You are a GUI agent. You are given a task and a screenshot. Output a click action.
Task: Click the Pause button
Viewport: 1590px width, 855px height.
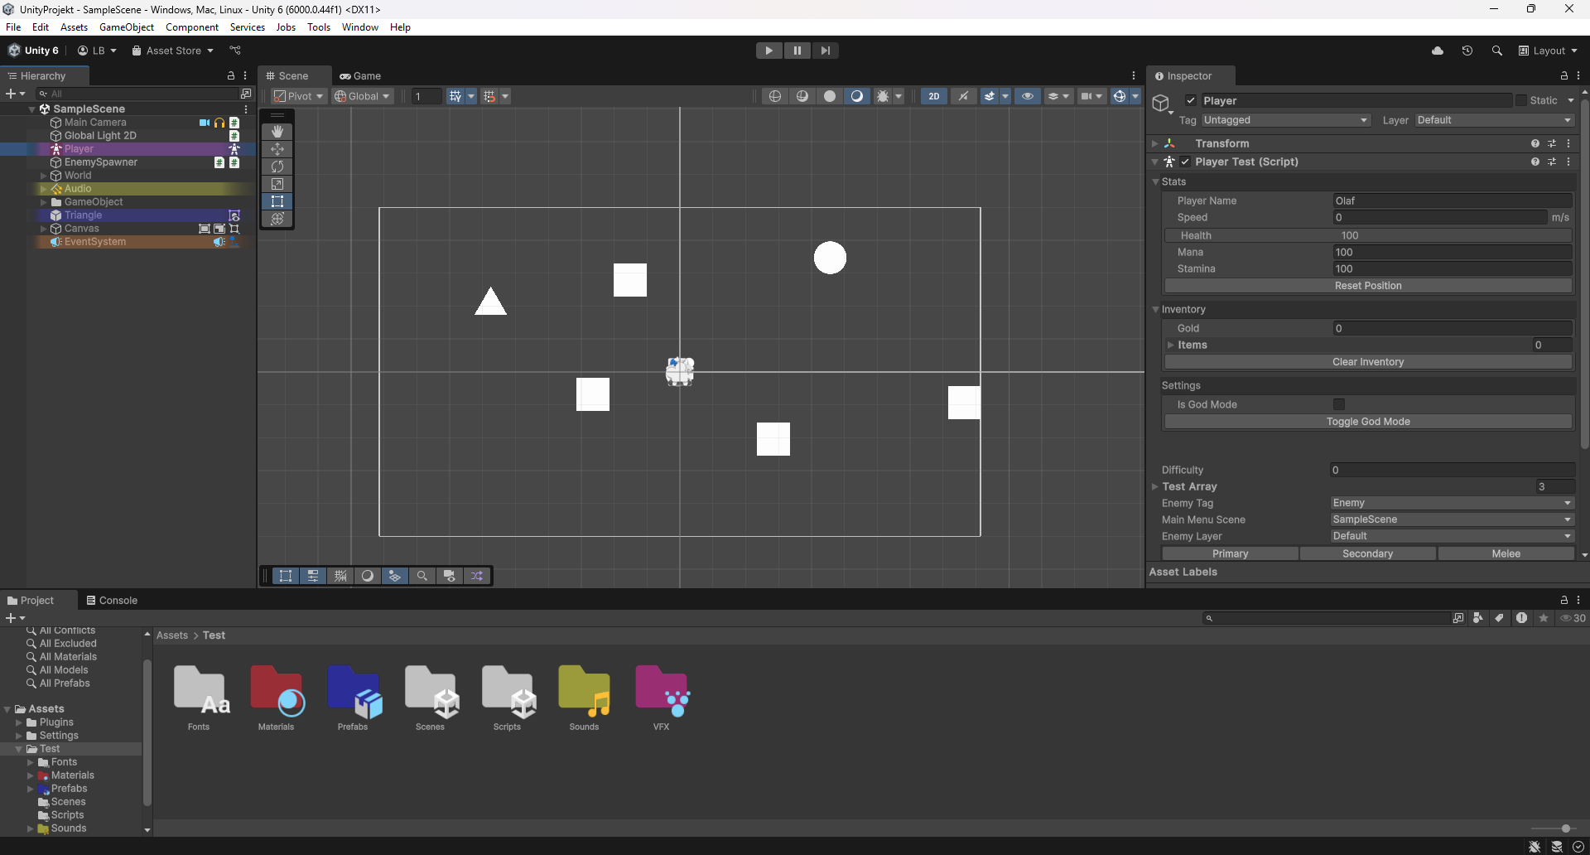pos(797,51)
